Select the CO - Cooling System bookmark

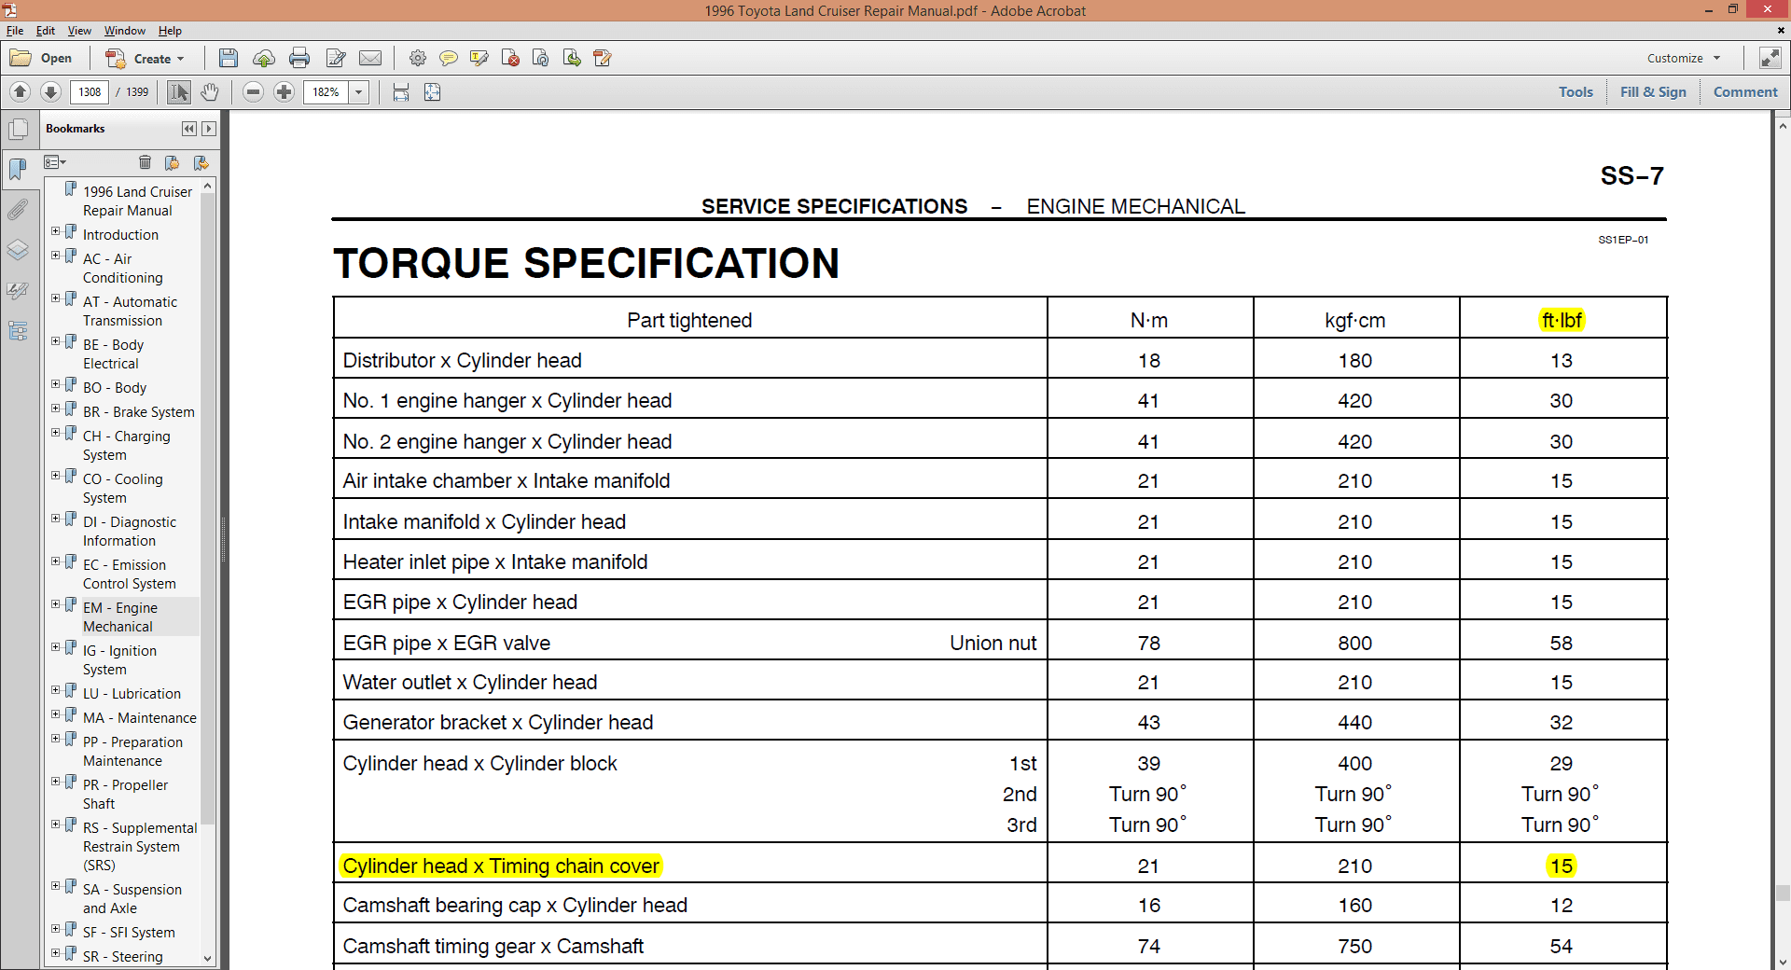pos(122,488)
